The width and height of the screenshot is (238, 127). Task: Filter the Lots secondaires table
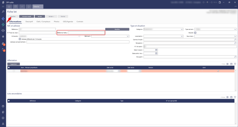(x=235, y=97)
